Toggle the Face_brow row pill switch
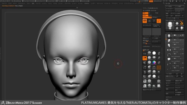Image resolution: width=187 pixels, height=105 pixels. pyautogui.click(x=175, y=40)
